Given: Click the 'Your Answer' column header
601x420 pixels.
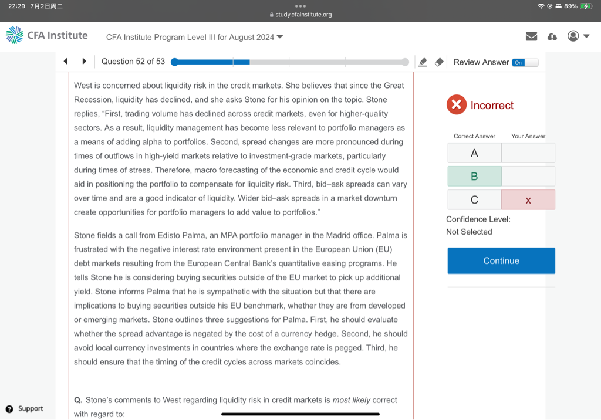Looking at the screenshot, I should (x=528, y=136).
